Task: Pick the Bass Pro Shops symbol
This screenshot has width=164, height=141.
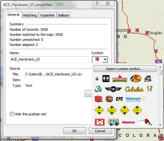Action: (136, 79)
